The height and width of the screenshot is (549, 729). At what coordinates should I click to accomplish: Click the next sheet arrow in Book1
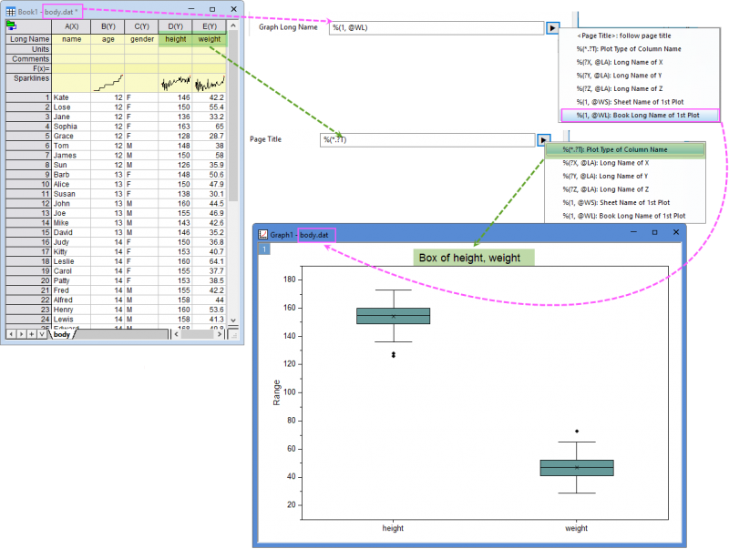click(x=21, y=334)
